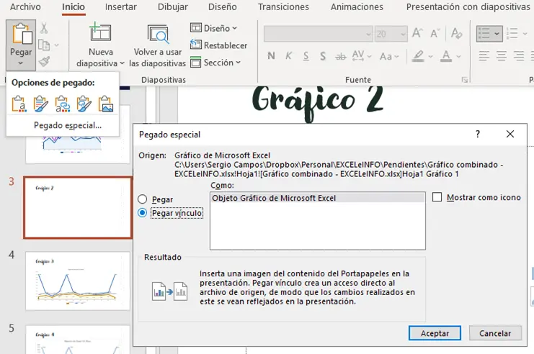Image resolution: width=534 pixels, height=354 pixels.
Task: Choose Pegado especial... from paste menu
Action: pos(68,125)
